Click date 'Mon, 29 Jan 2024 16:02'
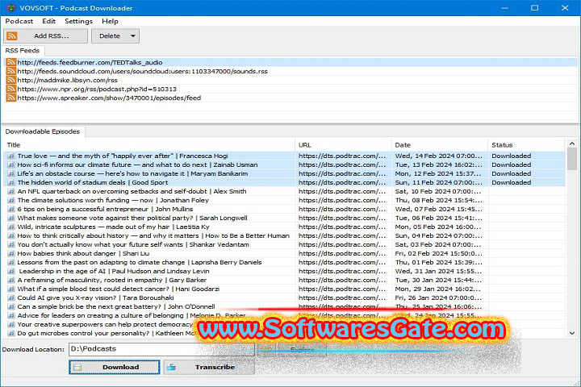The image size is (581, 387). coord(438,289)
